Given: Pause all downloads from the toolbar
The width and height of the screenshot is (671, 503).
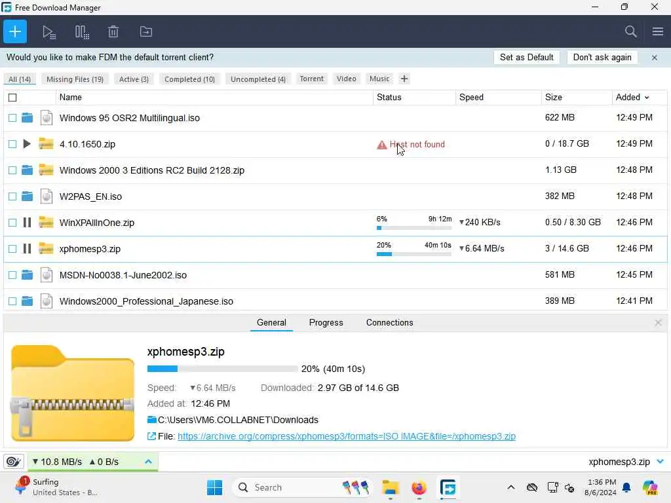Looking at the screenshot, I should point(82,32).
